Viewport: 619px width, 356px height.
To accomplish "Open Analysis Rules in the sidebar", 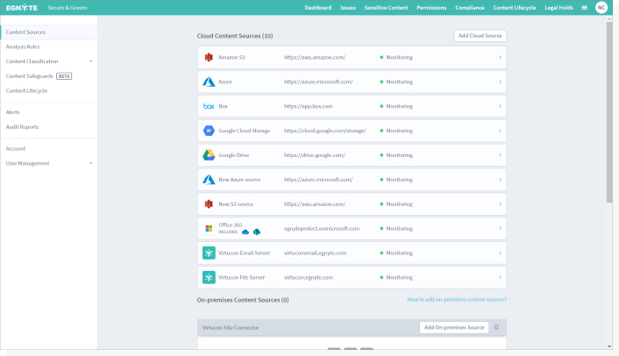I will pyautogui.click(x=23, y=46).
